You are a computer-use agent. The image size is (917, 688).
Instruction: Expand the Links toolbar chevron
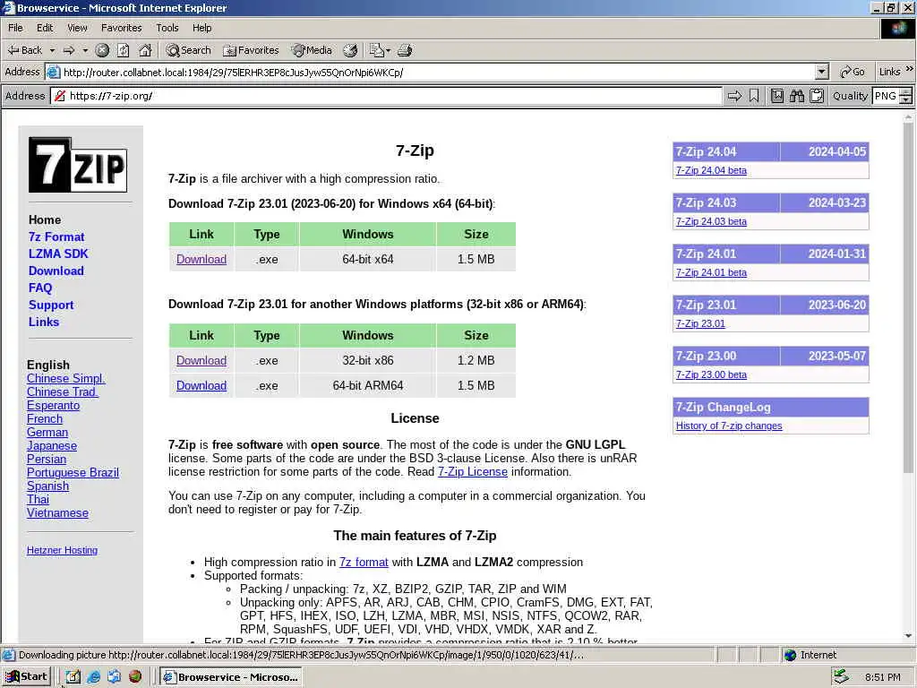pos(910,69)
